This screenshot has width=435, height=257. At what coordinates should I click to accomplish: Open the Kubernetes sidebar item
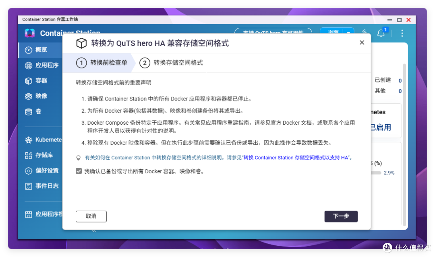(x=41, y=140)
